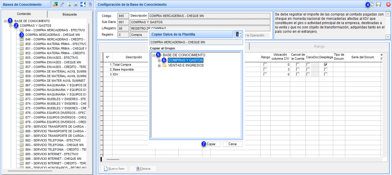The width and height of the screenshot is (392, 175).
Task: Click the description box scroll up arrow
Action: coord(388,13)
